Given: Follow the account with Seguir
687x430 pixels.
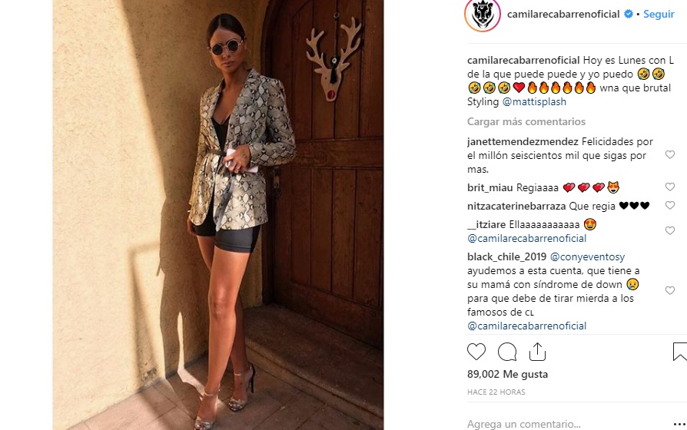Looking at the screenshot, I should [x=659, y=14].
